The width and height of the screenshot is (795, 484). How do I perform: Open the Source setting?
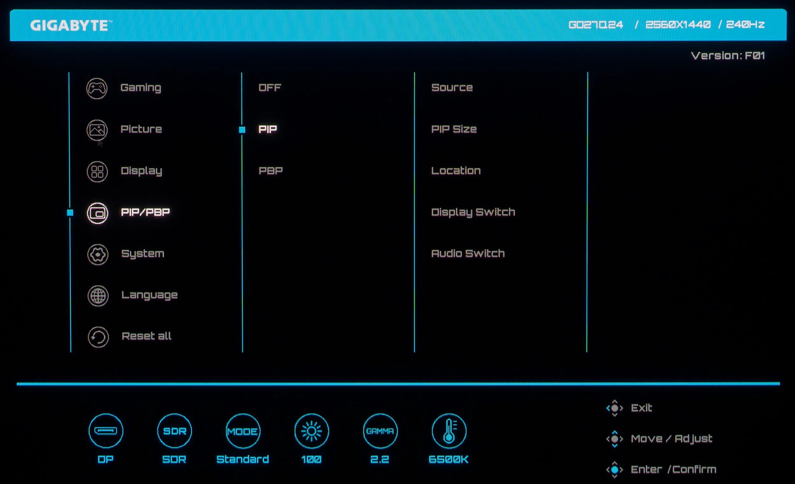[x=452, y=88]
